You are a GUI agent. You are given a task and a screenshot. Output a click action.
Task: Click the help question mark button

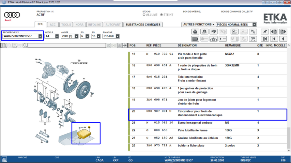pos(265,2)
